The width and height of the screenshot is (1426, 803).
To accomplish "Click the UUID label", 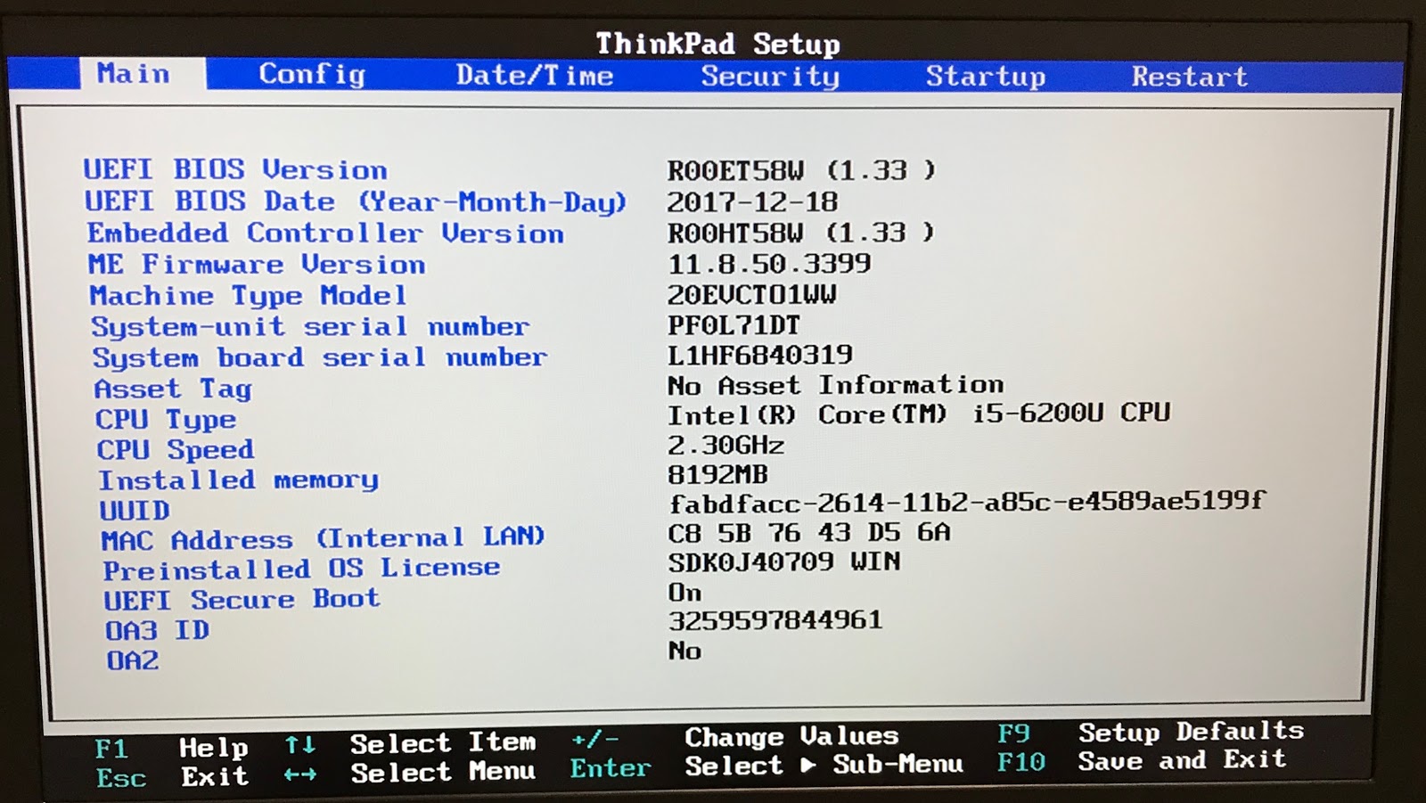I will tap(135, 511).
